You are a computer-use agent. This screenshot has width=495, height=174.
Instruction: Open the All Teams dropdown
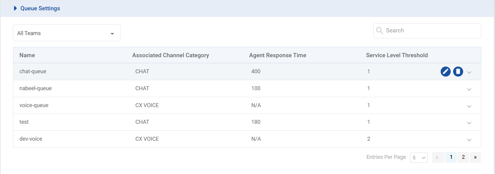67,33
